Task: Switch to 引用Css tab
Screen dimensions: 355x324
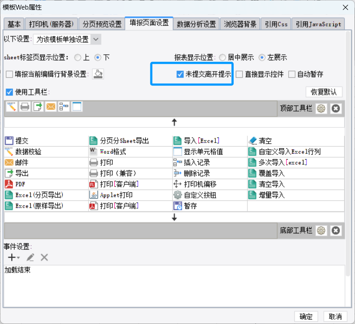Action: click(276, 24)
